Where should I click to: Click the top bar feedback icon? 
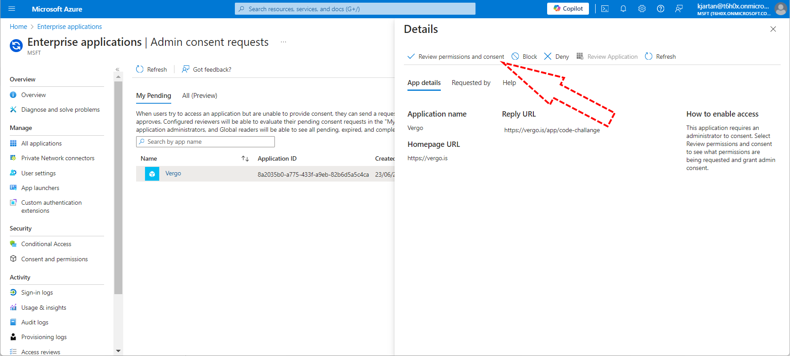click(679, 9)
